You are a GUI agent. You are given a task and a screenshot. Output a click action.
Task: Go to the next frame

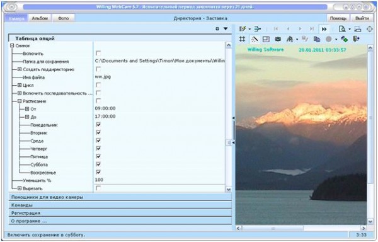click(x=300, y=29)
